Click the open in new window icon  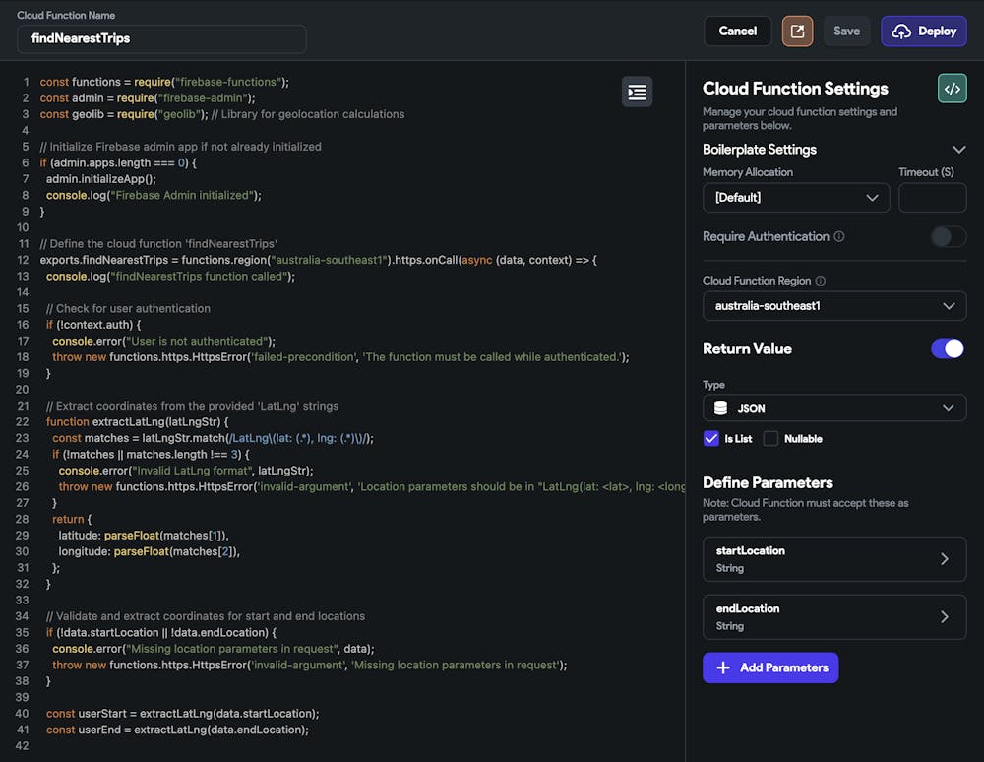[797, 32]
